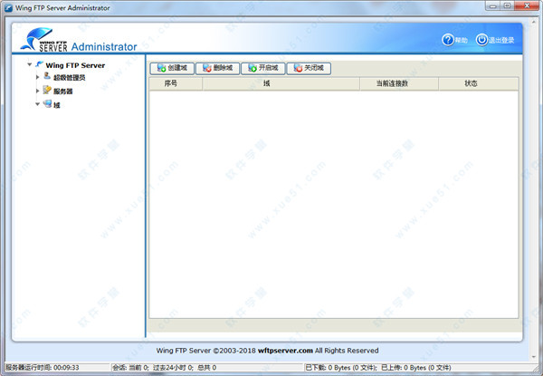Expand the 超级管理员 tree node arrow
The image size is (543, 376).
point(37,77)
